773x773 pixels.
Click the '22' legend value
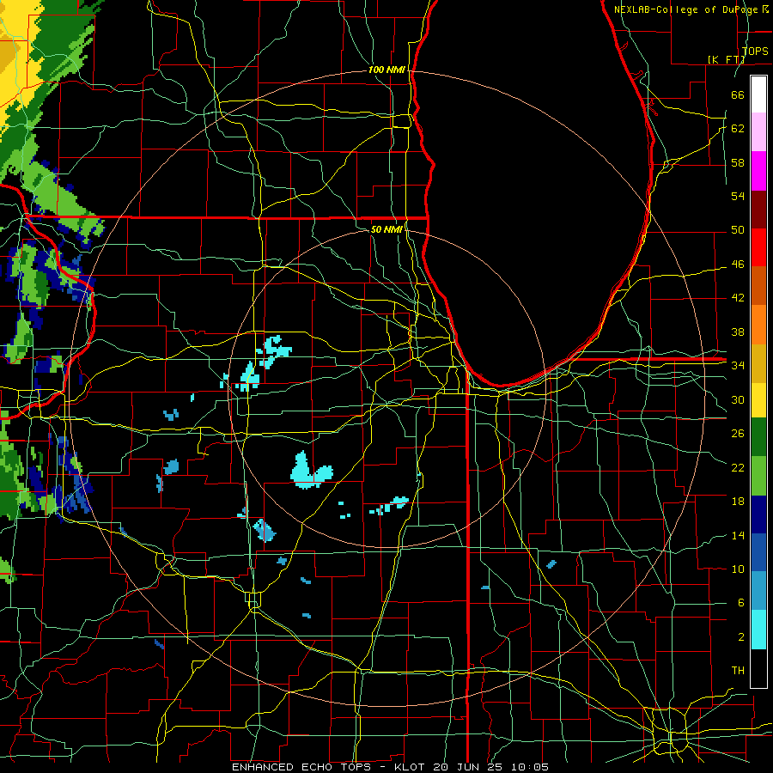click(738, 467)
